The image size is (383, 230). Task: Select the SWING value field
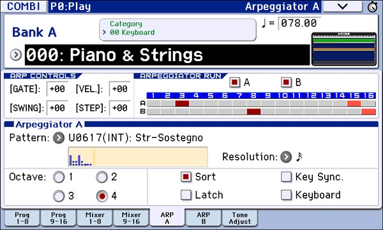point(57,108)
